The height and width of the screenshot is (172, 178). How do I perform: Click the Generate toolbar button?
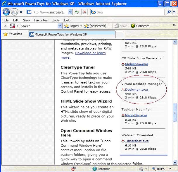pyautogui.click(x=140, y=26)
